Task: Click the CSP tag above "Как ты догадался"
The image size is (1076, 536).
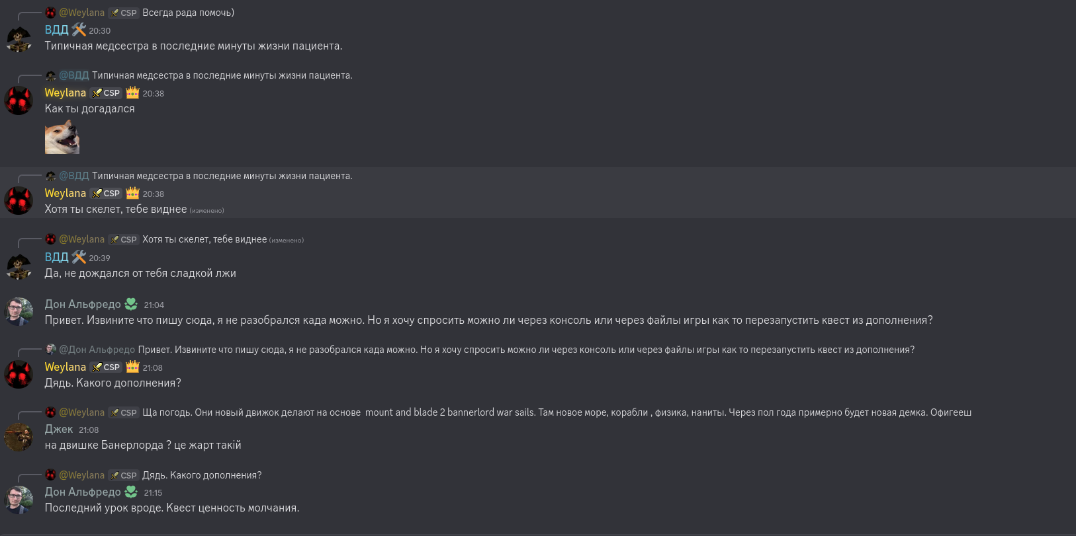Action: [106, 93]
